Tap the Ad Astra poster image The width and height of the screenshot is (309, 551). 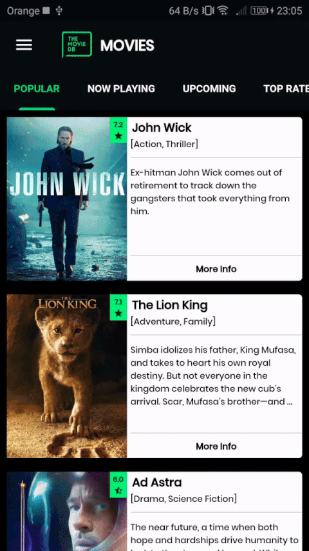pos(67,511)
